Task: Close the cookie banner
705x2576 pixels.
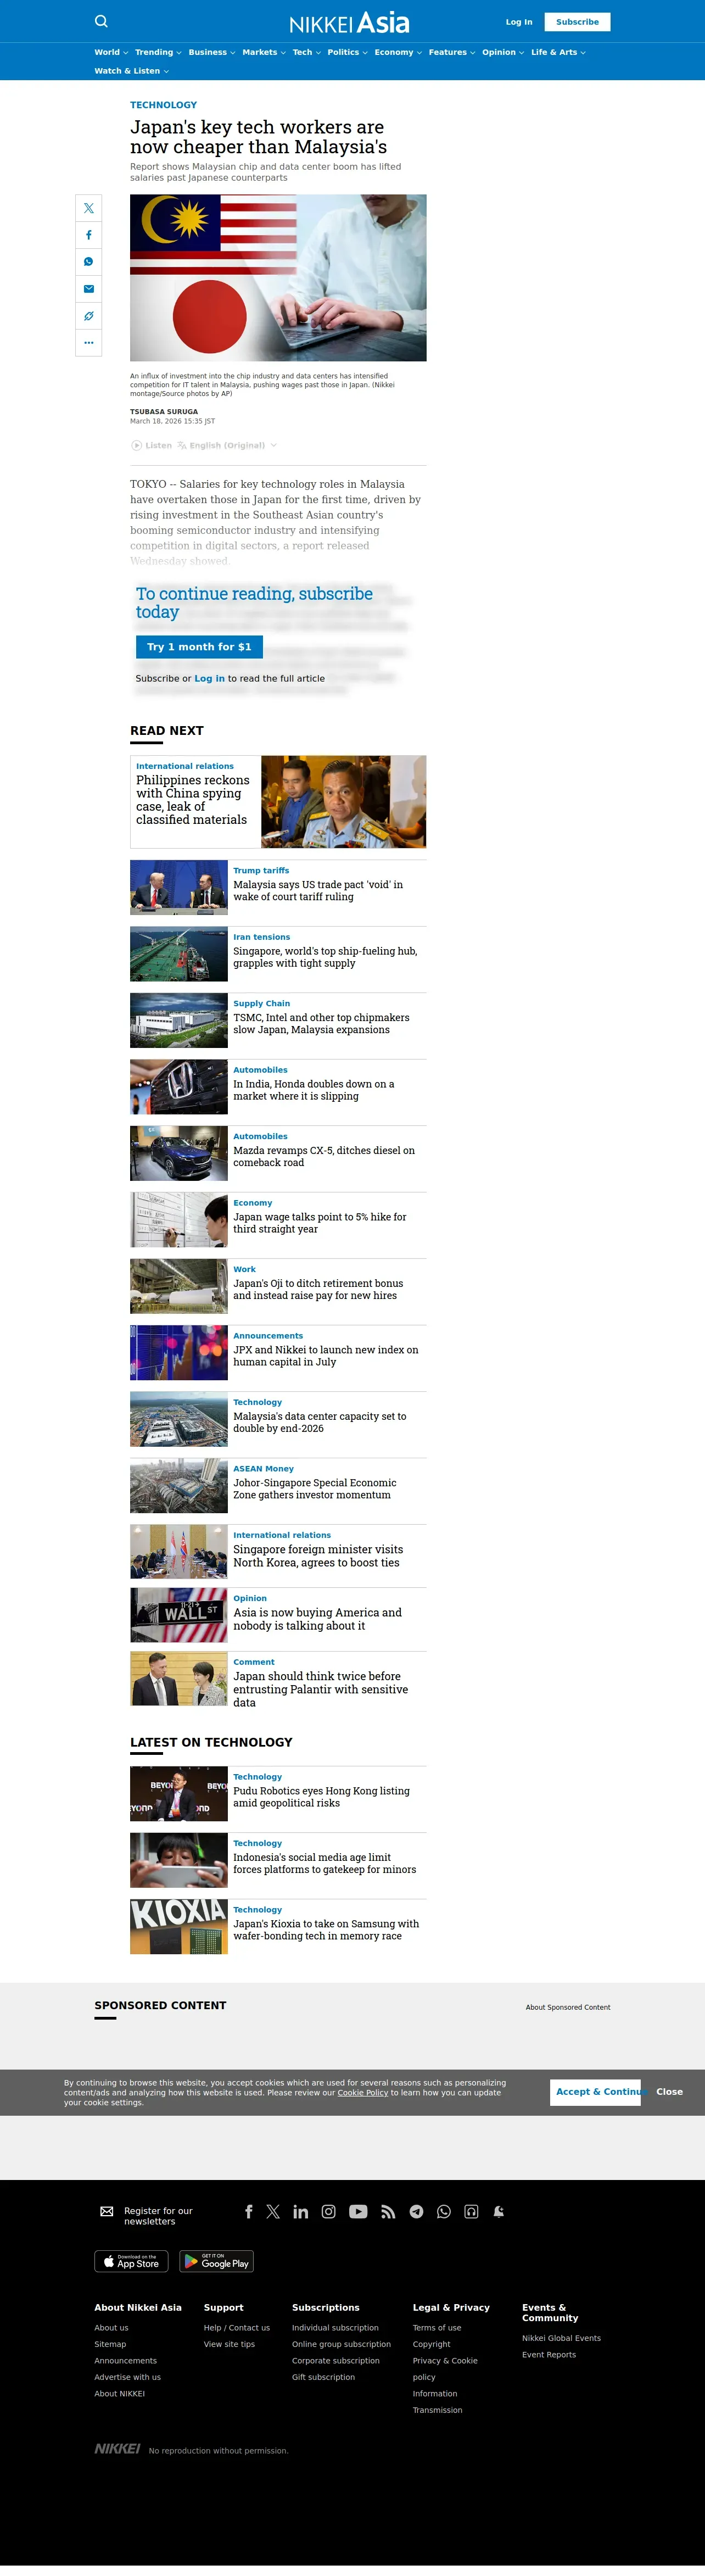Action: click(x=669, y=2092)
